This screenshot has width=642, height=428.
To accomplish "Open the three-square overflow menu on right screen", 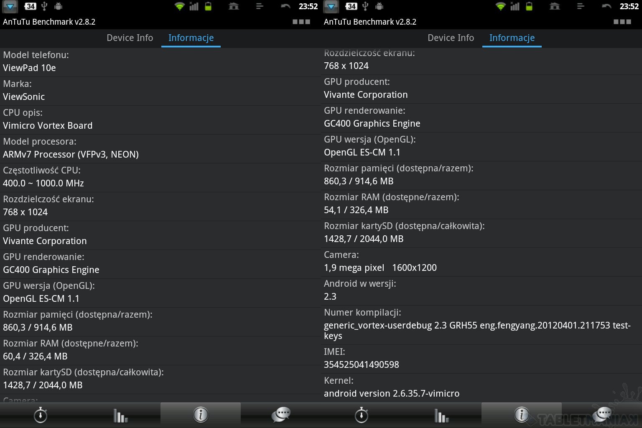I will [622, 22].
